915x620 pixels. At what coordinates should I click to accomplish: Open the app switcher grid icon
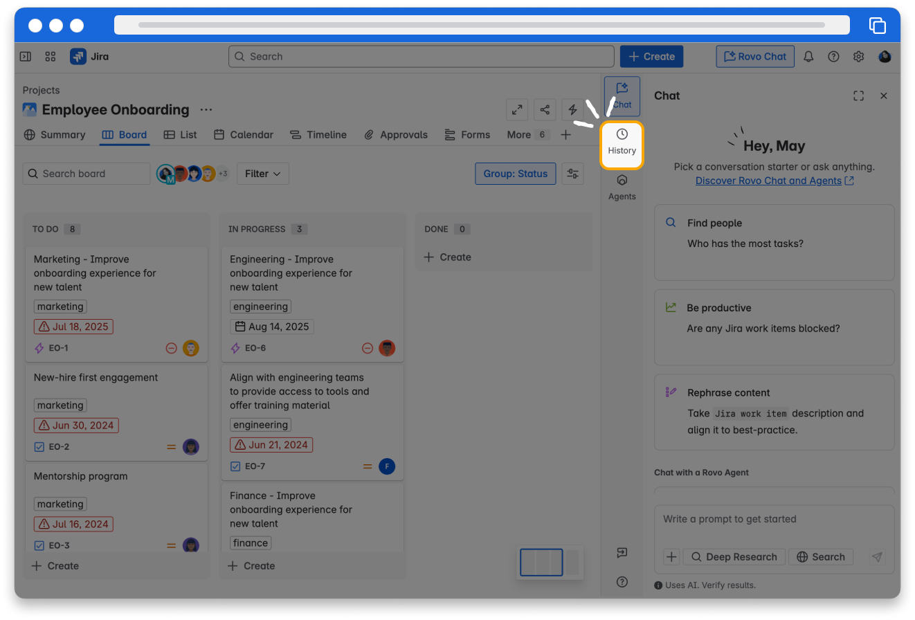50,57
